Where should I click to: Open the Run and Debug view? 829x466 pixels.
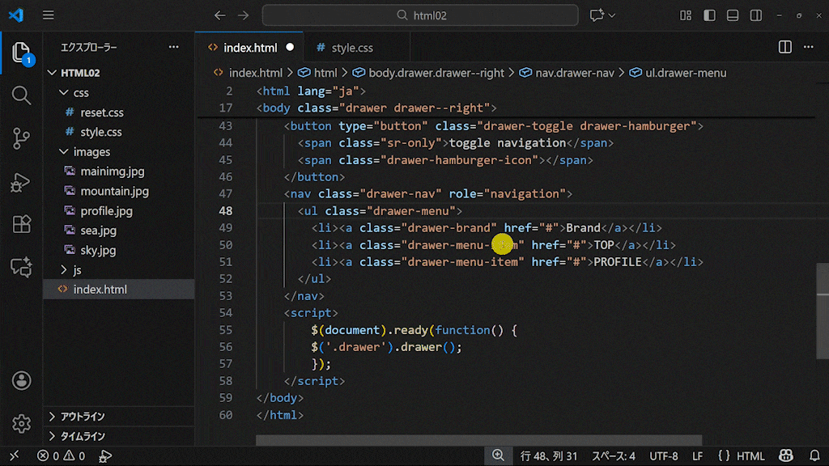[21, 182]
